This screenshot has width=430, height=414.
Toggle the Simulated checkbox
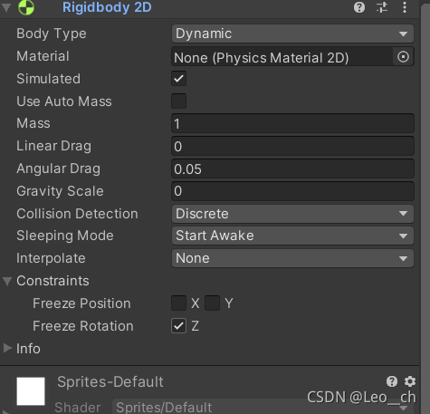pos(178,79)
